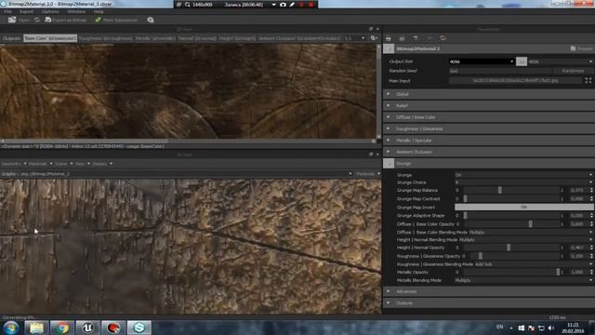Open the Materials menu in 3D view

(x=40, y=164)
